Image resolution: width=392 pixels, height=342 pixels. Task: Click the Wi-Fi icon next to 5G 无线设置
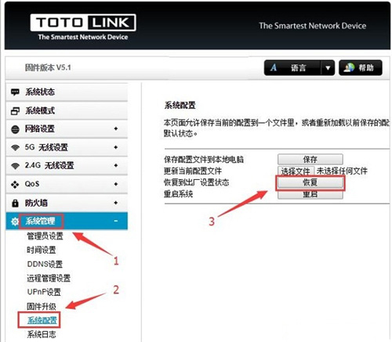(15, 148)
